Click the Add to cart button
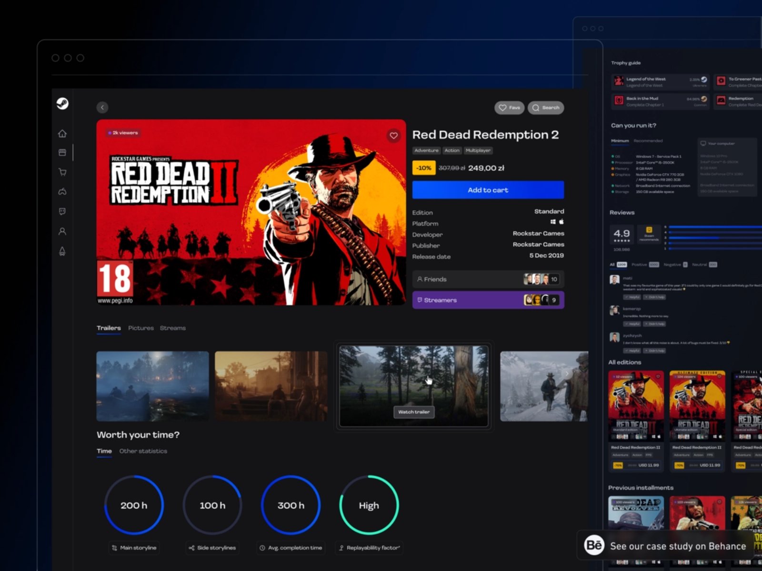The image size is (762, 571). [488, 190]
